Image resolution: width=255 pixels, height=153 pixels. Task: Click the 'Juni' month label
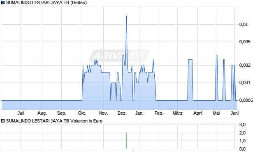(x=235, y=113)
